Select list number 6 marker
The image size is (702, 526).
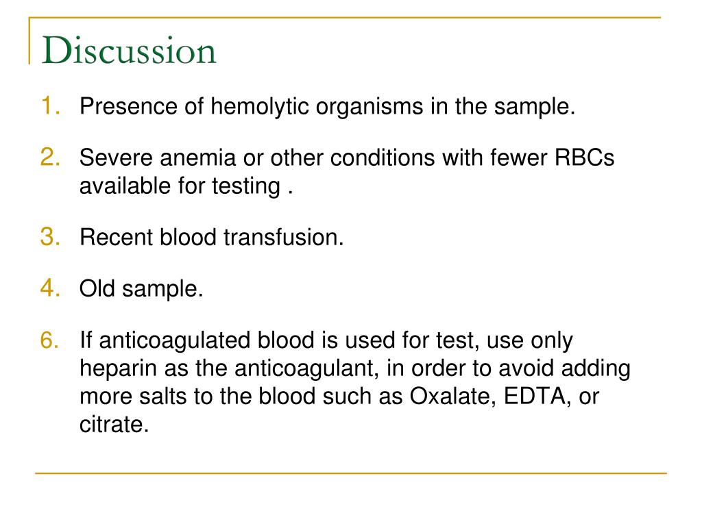click(49, 340)
